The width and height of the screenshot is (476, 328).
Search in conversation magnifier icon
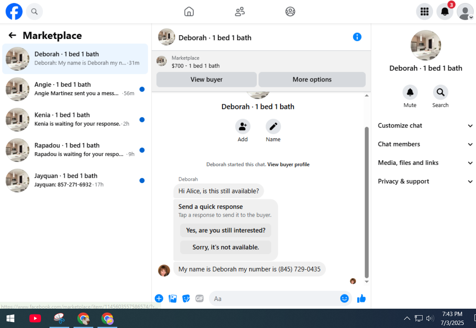click(x=440, y=92)
